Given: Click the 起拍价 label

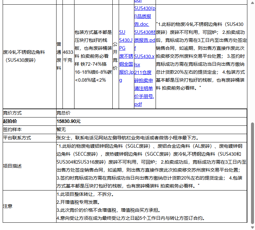Looking at the screenshot, I should [x=10, y=121].
